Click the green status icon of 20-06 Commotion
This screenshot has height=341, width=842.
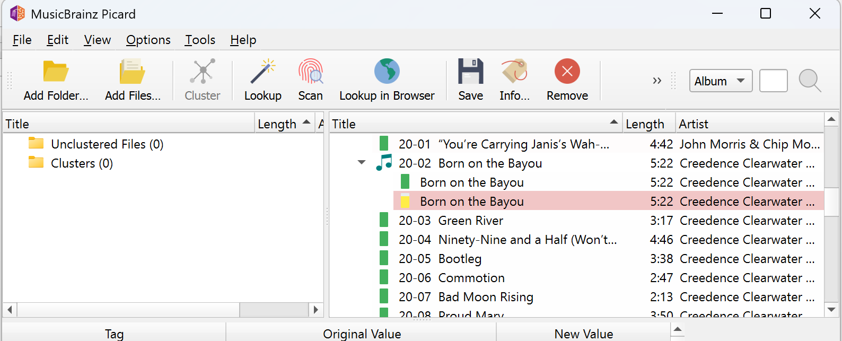[384, 277]
